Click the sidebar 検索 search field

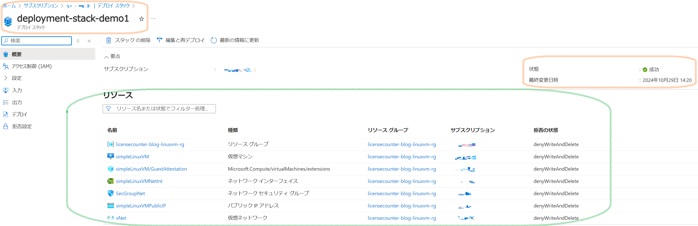(x=37, y=41)
